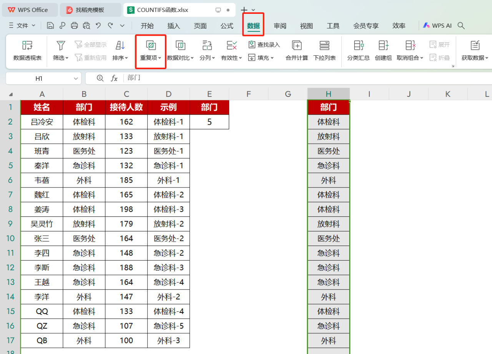
Task: Open the 效率 ribbon tab
Action: tap(399, 26)
